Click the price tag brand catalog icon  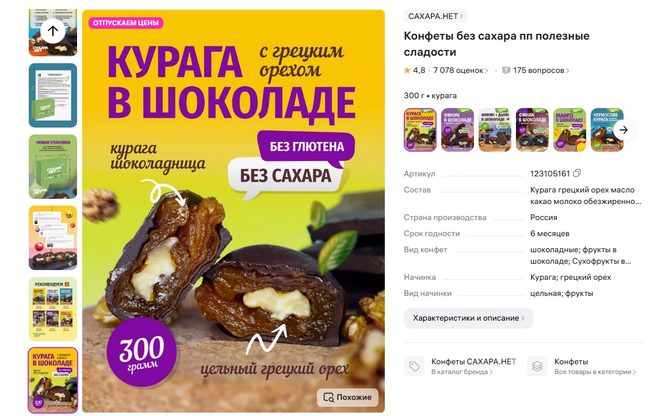click(414, 367)
